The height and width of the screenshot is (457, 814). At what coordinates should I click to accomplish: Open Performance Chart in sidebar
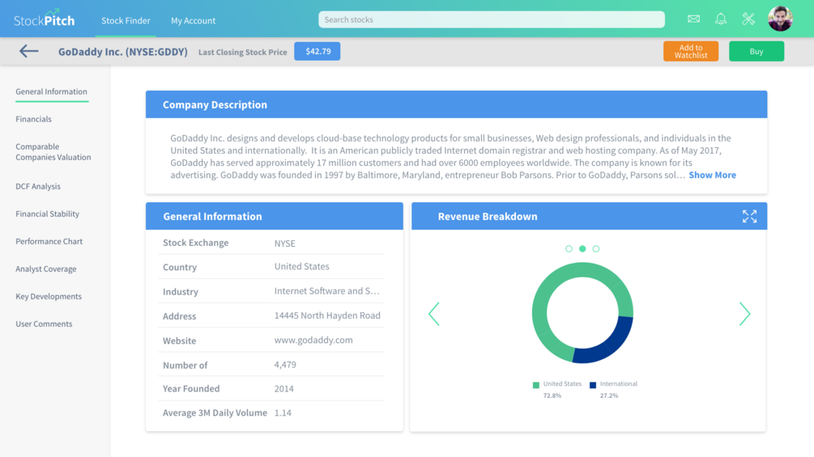(x=49, y=242)
